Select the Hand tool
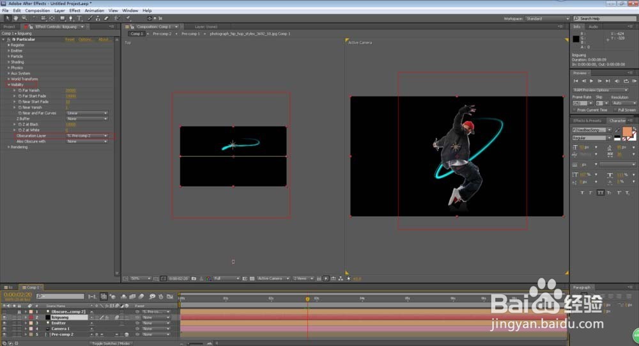The height and width of the screenshot is (346, 639). tap(16, 19)
